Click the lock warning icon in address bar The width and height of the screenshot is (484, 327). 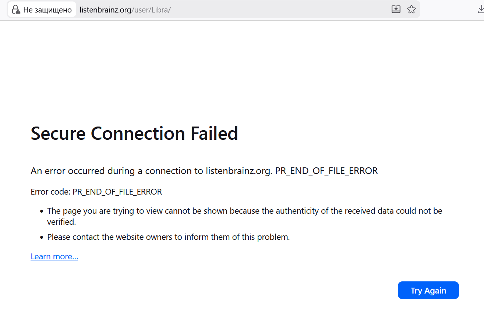click(x=16, y=10)
